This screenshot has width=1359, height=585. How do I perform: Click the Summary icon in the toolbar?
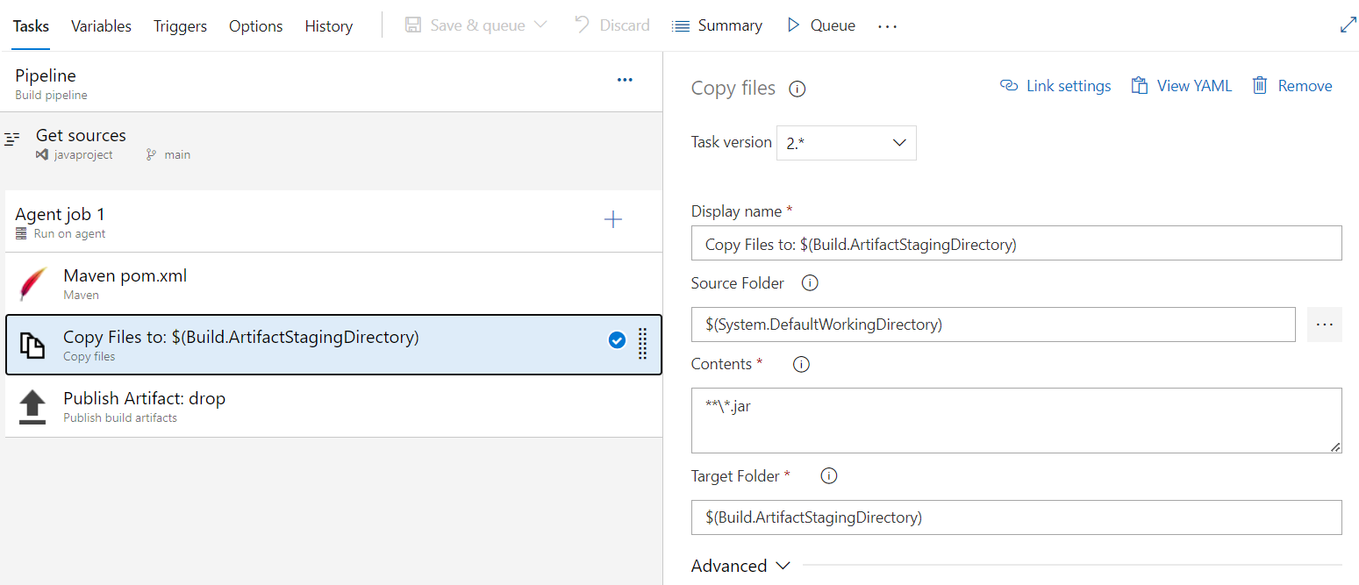point(682,25)
